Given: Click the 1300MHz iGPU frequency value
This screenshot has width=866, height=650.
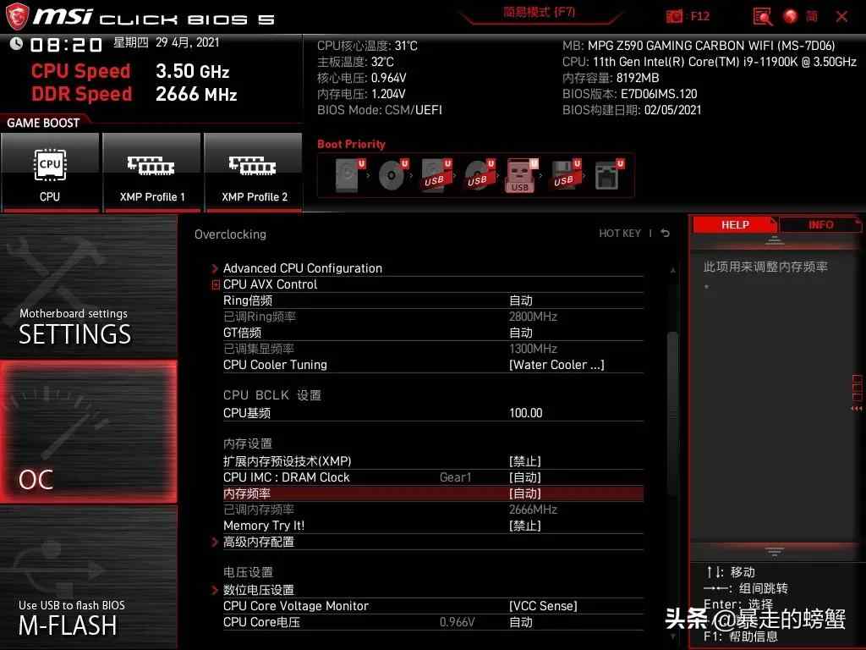Looking at the screenshot, I should pyautogui.click(x=533, y=349).
